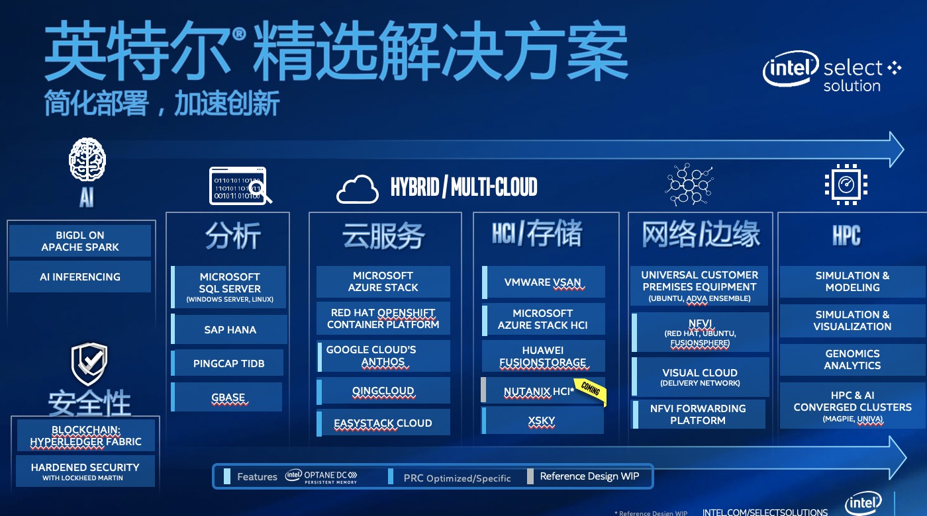Open the VMware vSAN tile
This screenshot has height=516, width=927.
point(543,282)
